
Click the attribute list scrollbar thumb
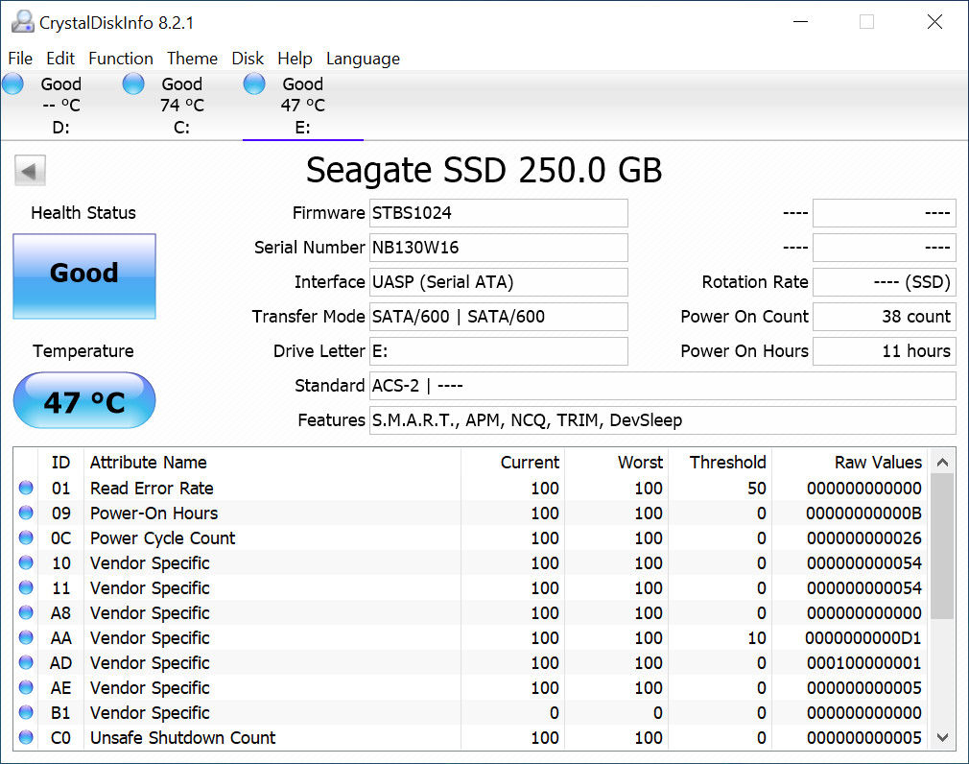942,546
